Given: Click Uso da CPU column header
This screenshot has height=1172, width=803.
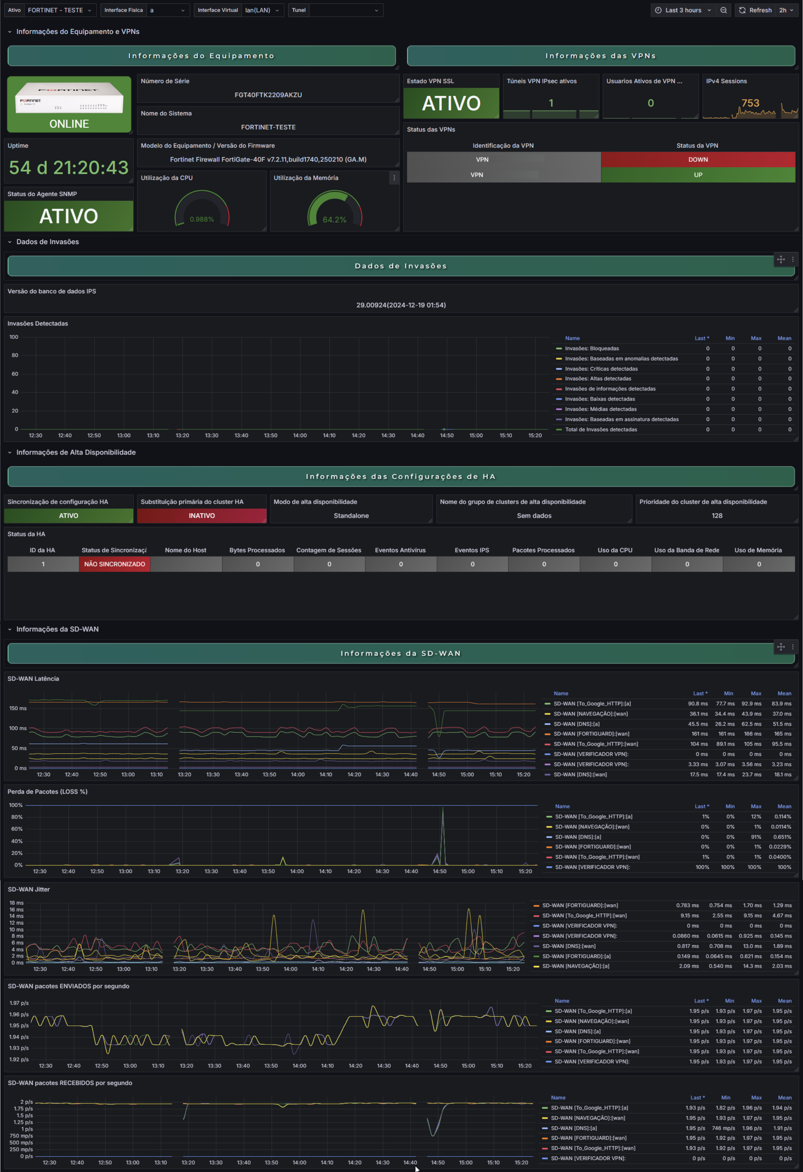Looking at the screenshot, I should [615, 550].
